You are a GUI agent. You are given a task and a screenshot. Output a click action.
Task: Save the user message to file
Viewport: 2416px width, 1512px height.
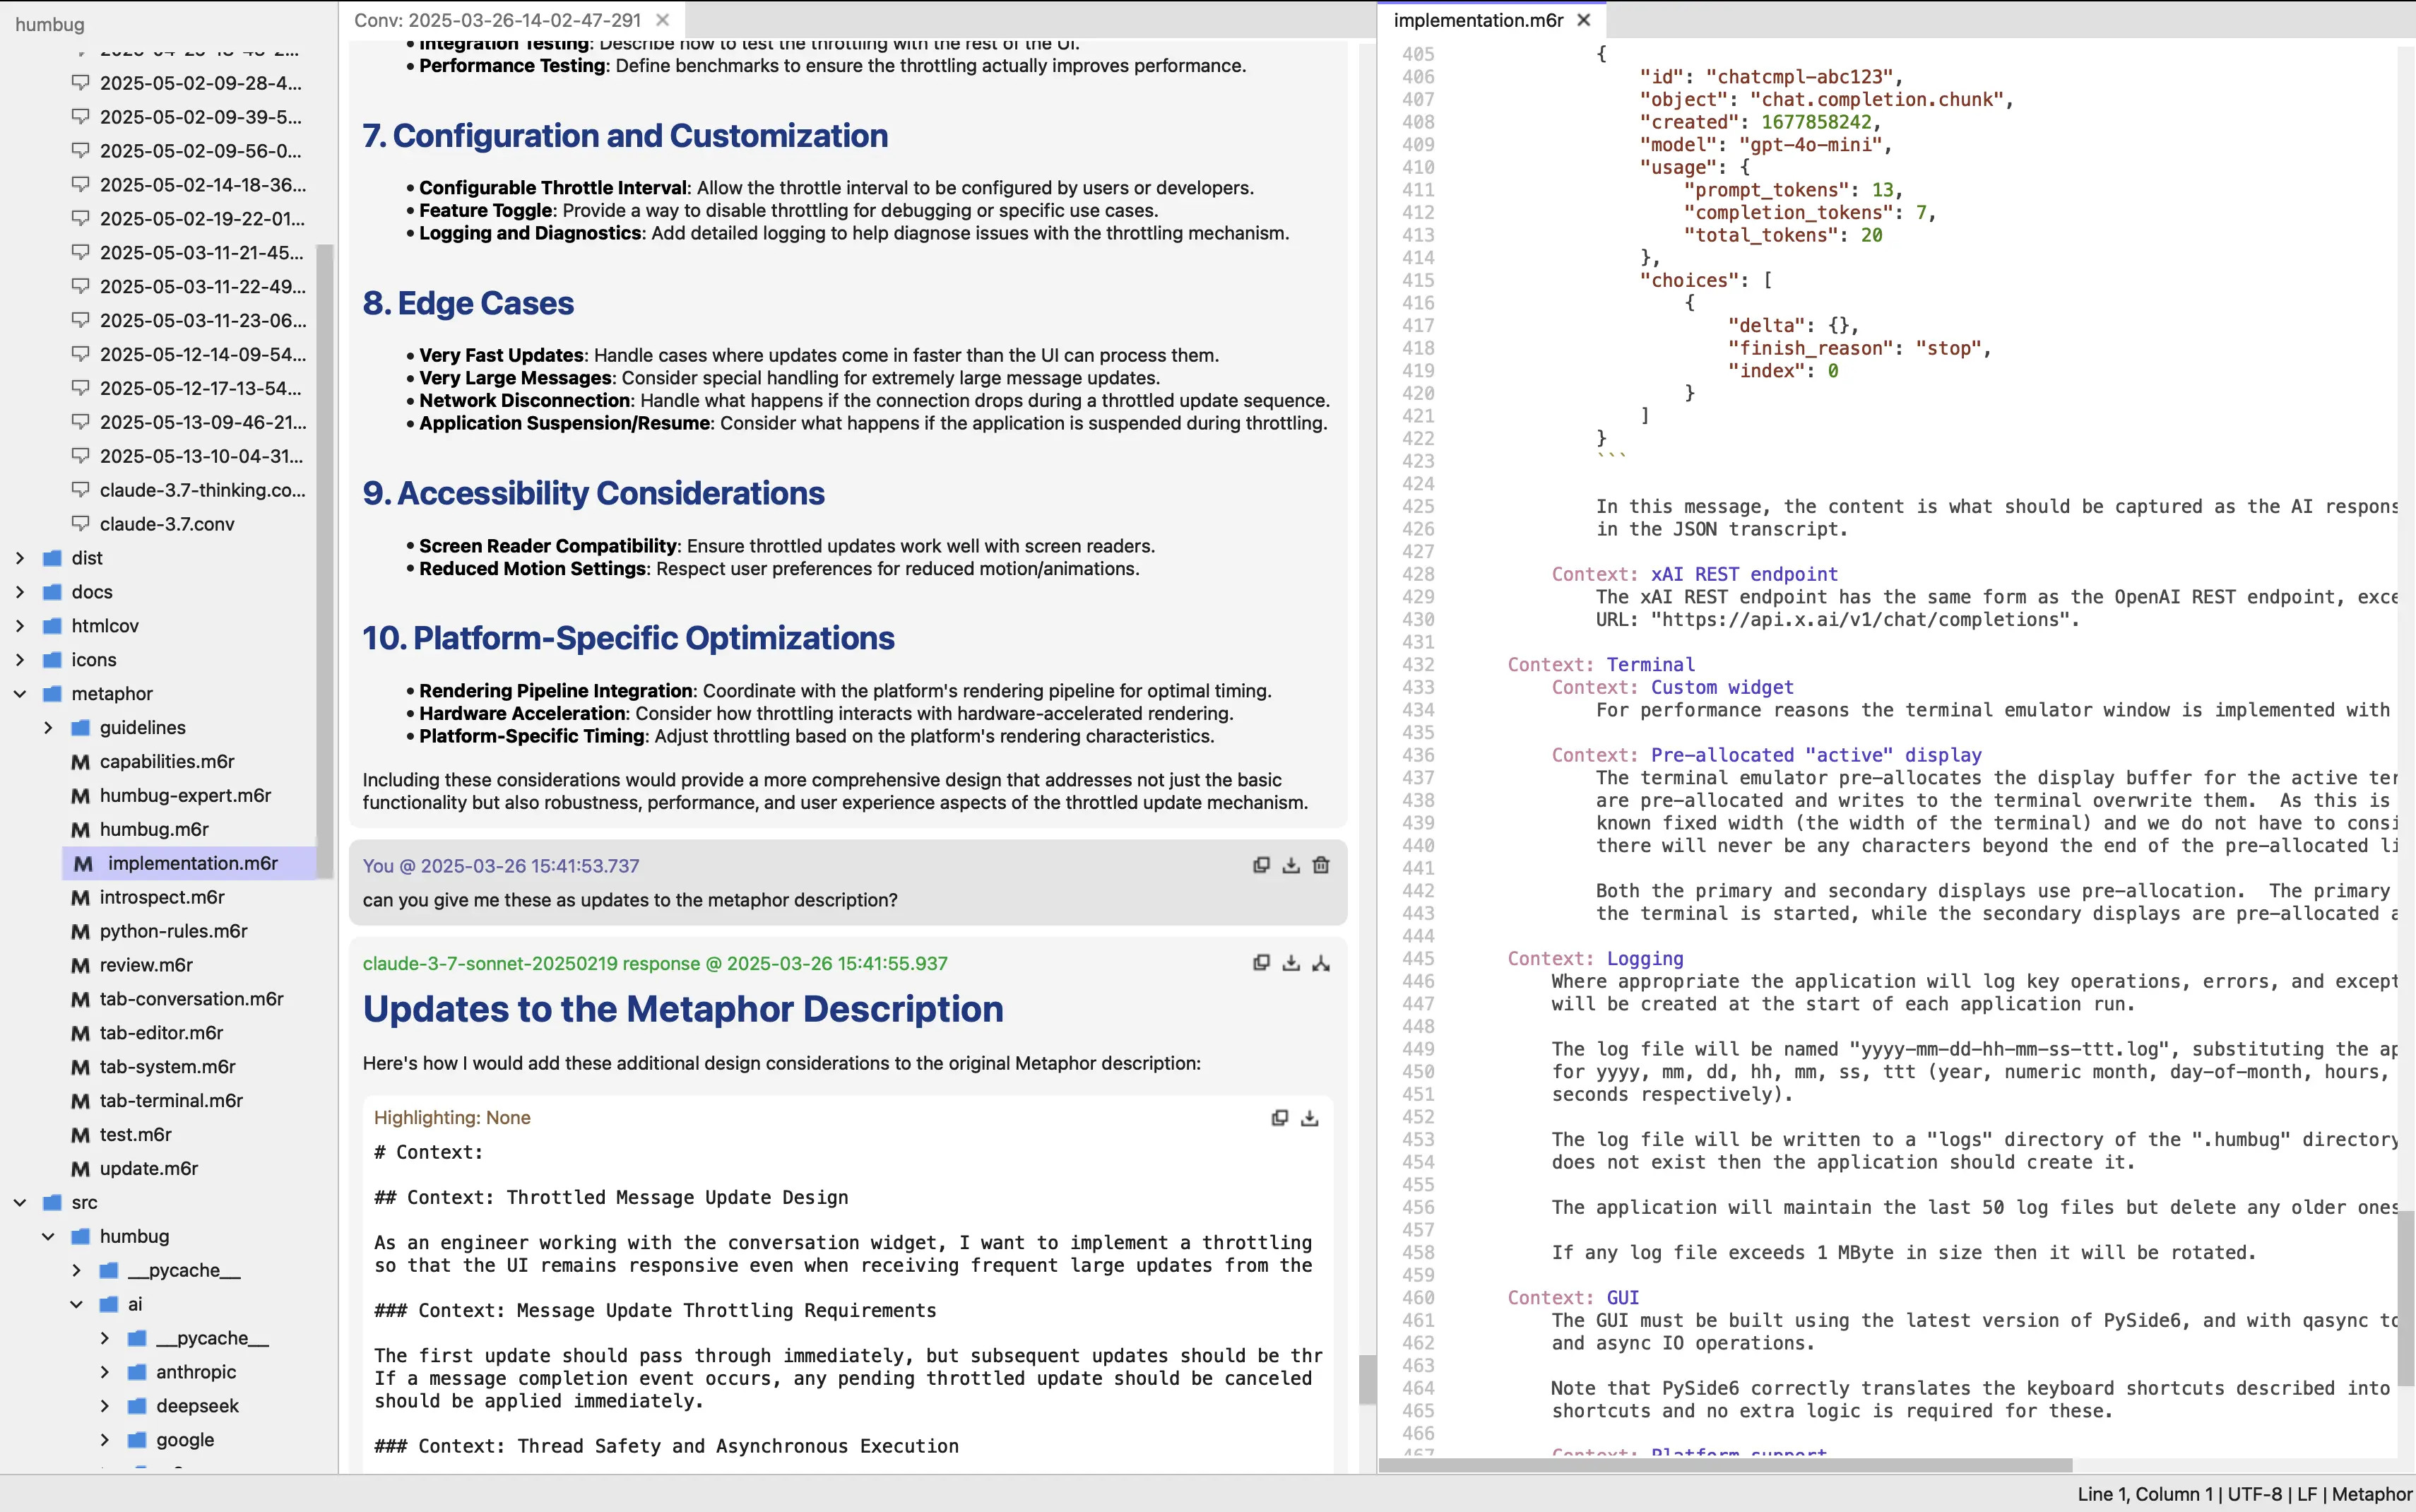pos(1291,865)
